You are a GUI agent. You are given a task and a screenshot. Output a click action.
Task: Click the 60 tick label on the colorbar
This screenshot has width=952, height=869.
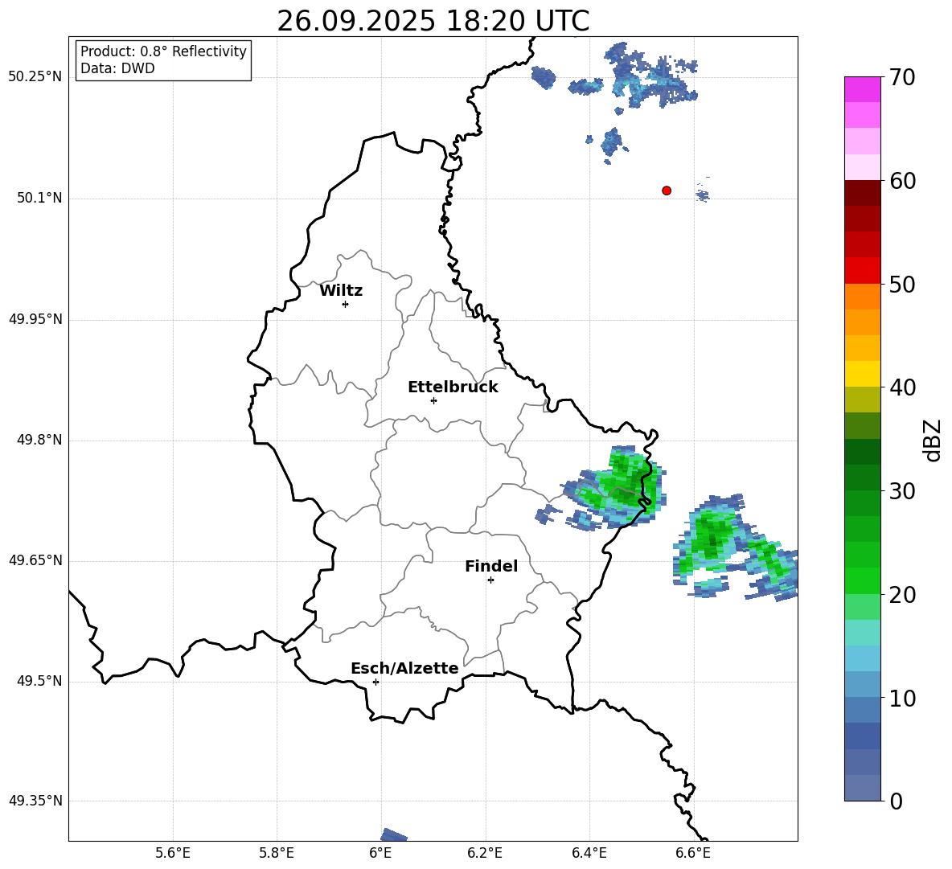click(902, 181)
